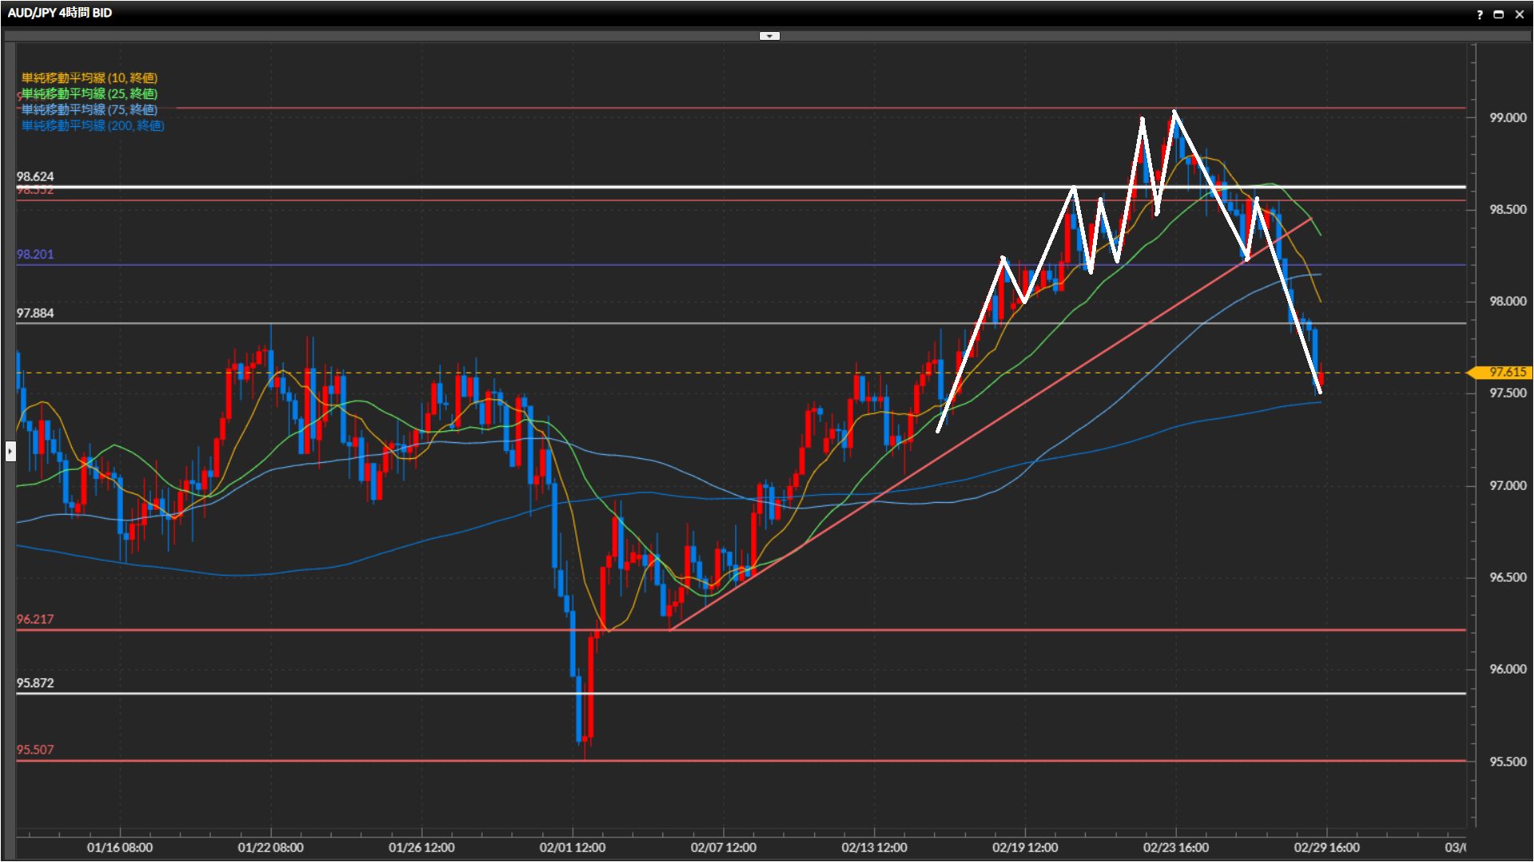The width and height of the screenshot is (1534, 862).
Task: Select the 200-period moving average label
Action: click(x=93, y=126)
